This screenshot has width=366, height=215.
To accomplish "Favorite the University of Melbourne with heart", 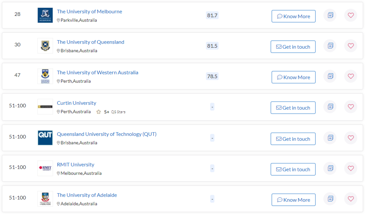I will [x=351, y=16].
